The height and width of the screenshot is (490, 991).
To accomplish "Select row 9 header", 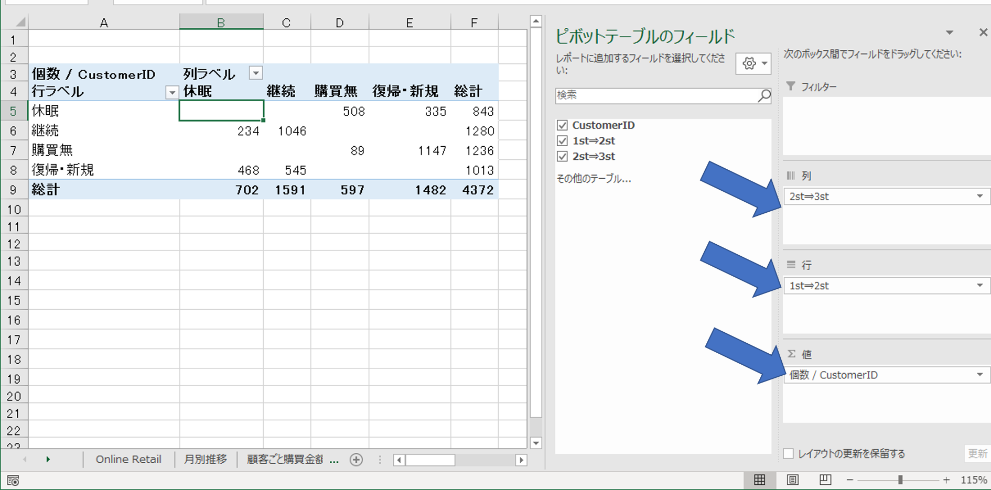I will point(14,190).
